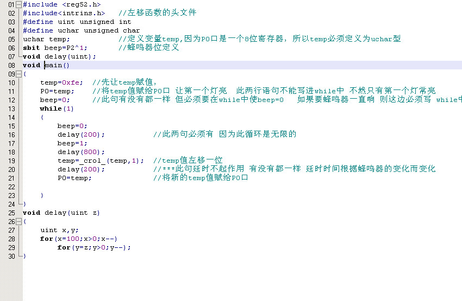462x301 pixels.
Task: Click line number 22 in gutter
Action: (11, 187)
